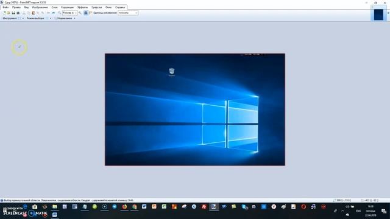This screenshot has width=390, height=219.
Task: Click the active Paint.NET taskbar icon
Action: tap(214, 207)
